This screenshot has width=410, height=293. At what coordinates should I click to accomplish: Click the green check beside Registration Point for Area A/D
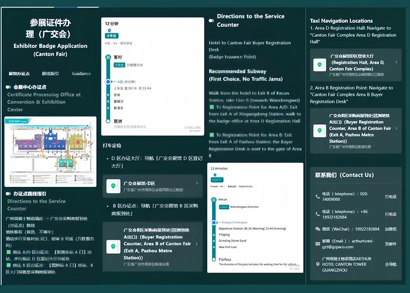pos(212,107)
